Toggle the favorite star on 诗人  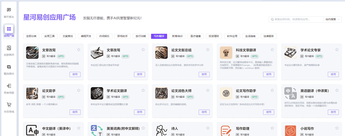point(208,128)
